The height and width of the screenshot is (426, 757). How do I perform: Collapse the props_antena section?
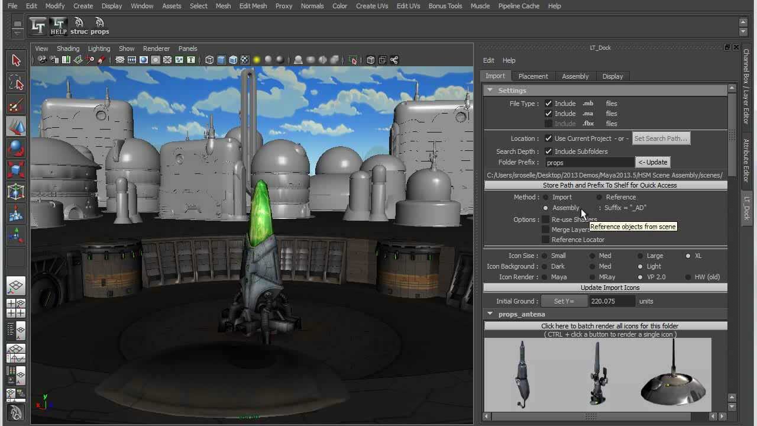[x=490, y=314]
